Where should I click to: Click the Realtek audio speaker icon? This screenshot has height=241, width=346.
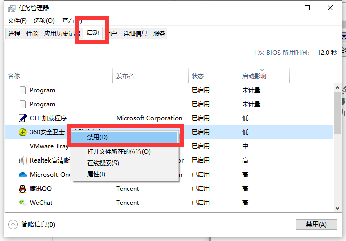22,160
